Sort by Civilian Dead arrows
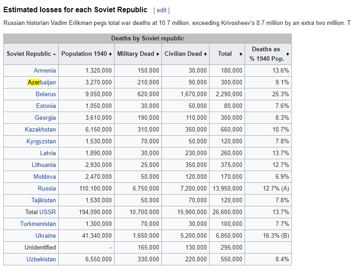This screenshot has width=351, height=269. pyautogui.click(x=205, y=54)
